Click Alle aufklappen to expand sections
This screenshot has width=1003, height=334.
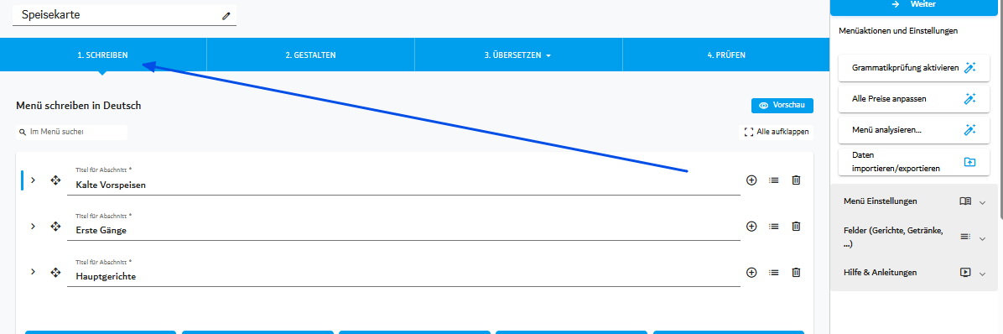pyautogui.click(x=776, y=133)
